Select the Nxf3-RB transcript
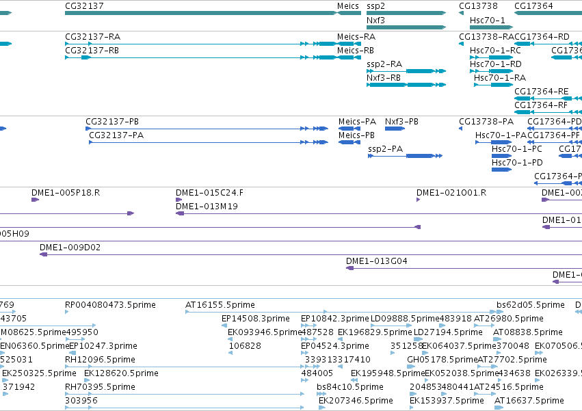 click(x=406, y=85)
